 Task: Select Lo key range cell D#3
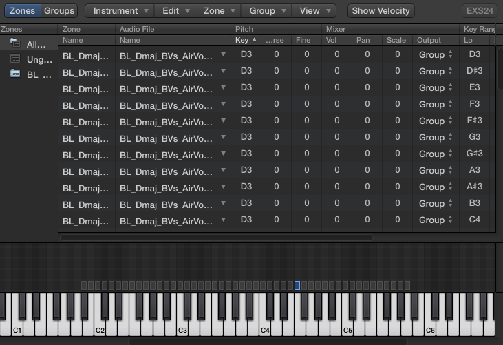(475, 71)
